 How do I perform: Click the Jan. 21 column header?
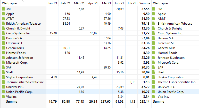point(53,3)
